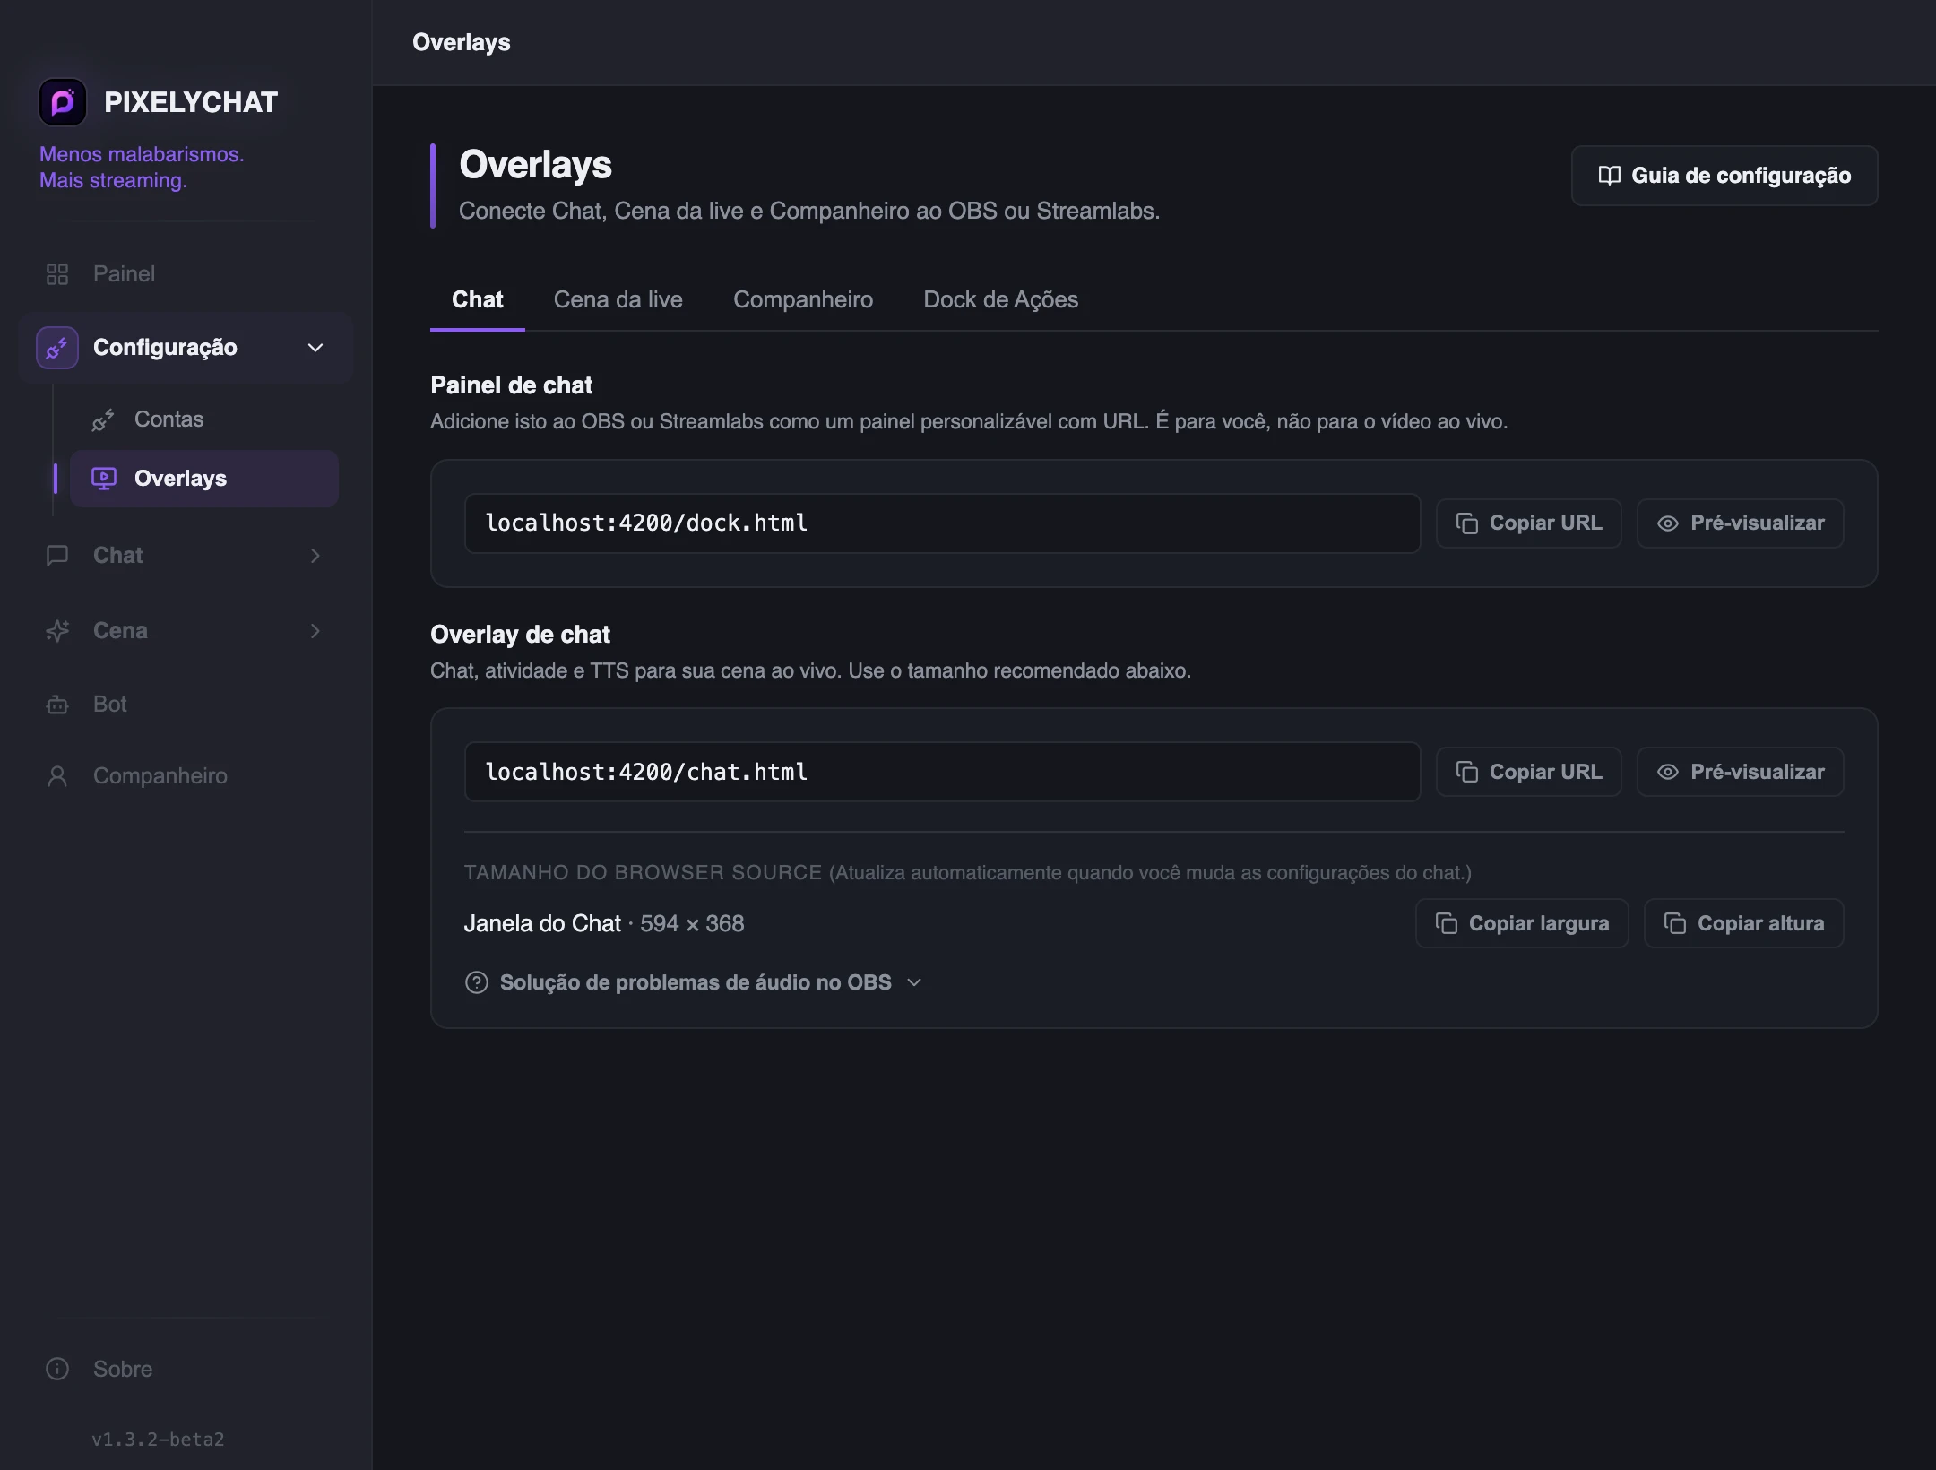Click the Copiar altura label
The height and width of the screenshot is (1470, 1936).
pos(1761,923)
